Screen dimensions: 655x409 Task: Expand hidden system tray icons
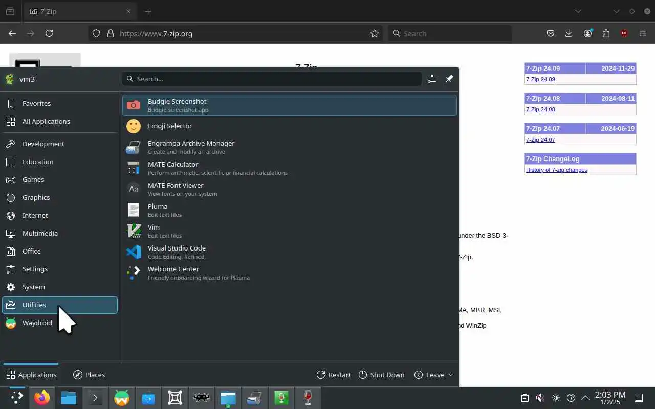pos(585,398)
